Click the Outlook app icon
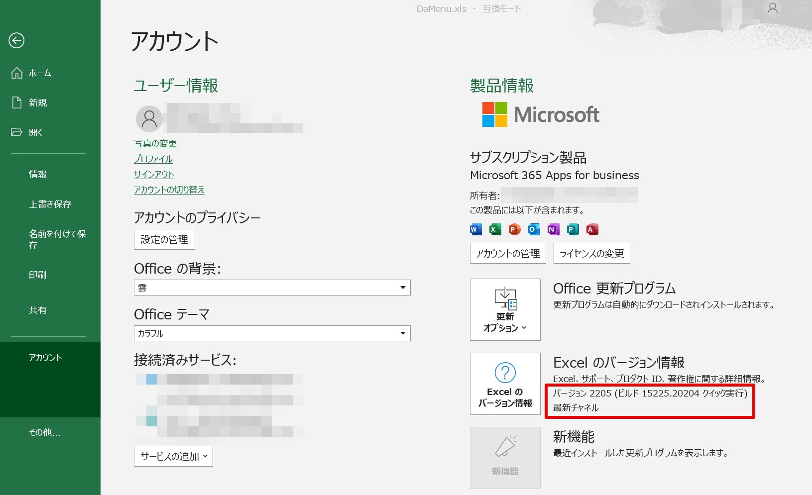 point(534,229)
